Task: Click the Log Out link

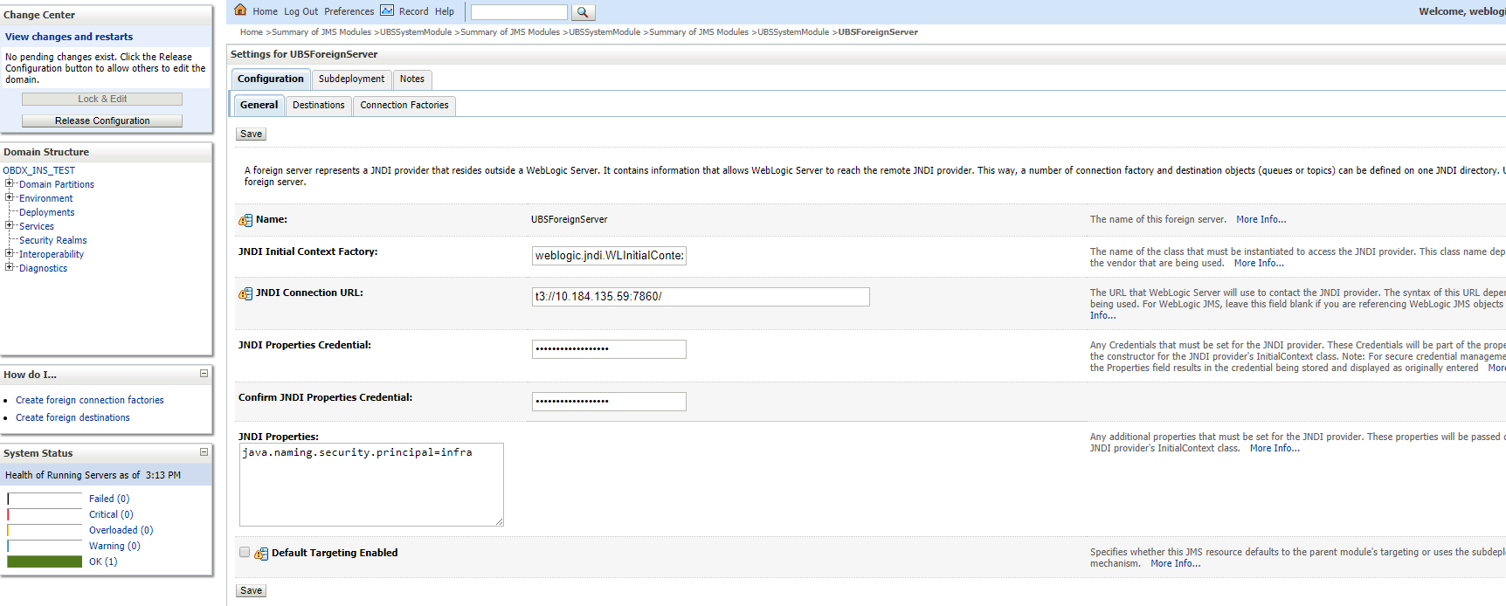Action: click(x=301, y=11)
